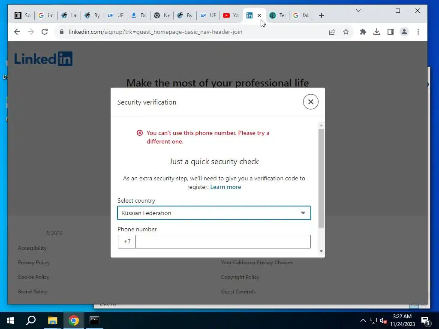Switch to the 'Lat' tab
The width and height of the screenshot is (439, 329).
[69, 15]
